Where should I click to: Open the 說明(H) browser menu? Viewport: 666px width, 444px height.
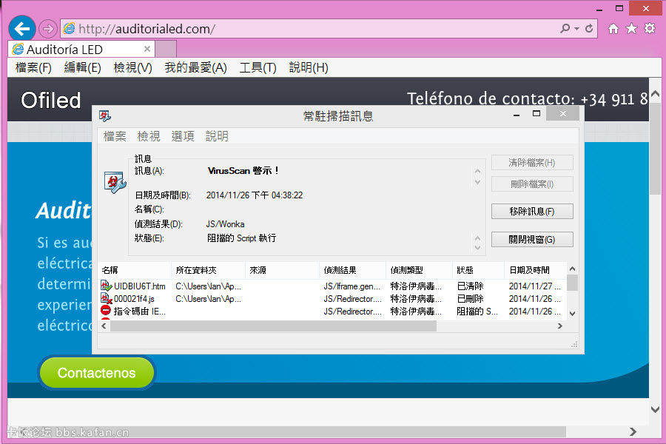(309, 67)
